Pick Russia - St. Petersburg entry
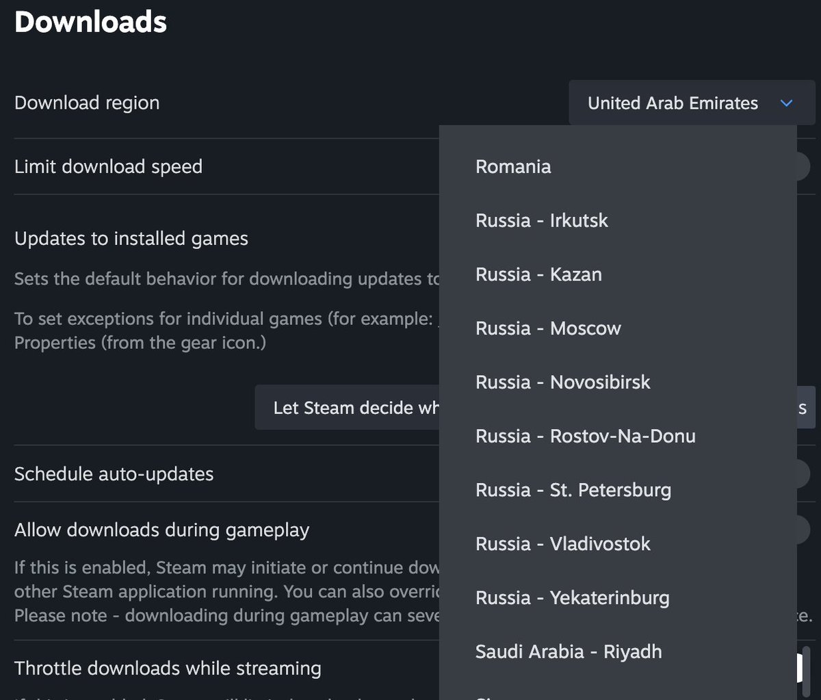 [x=618, y=490]
